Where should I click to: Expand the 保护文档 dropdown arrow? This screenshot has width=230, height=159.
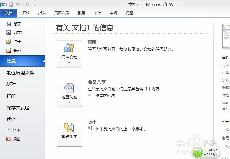[x=69, y=63]
